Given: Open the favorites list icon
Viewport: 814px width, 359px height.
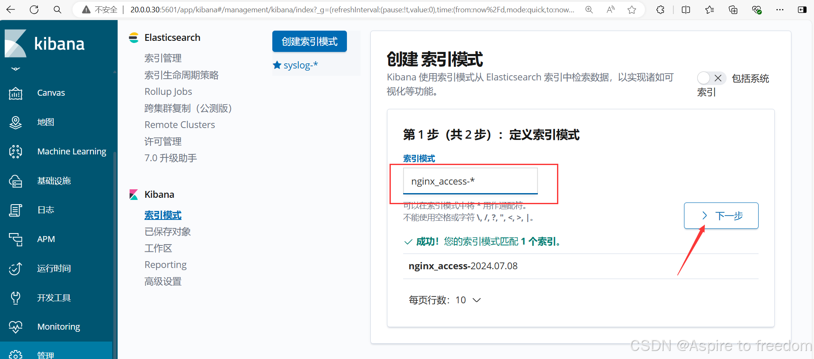Looking at the screenshot, I should 710,9.
